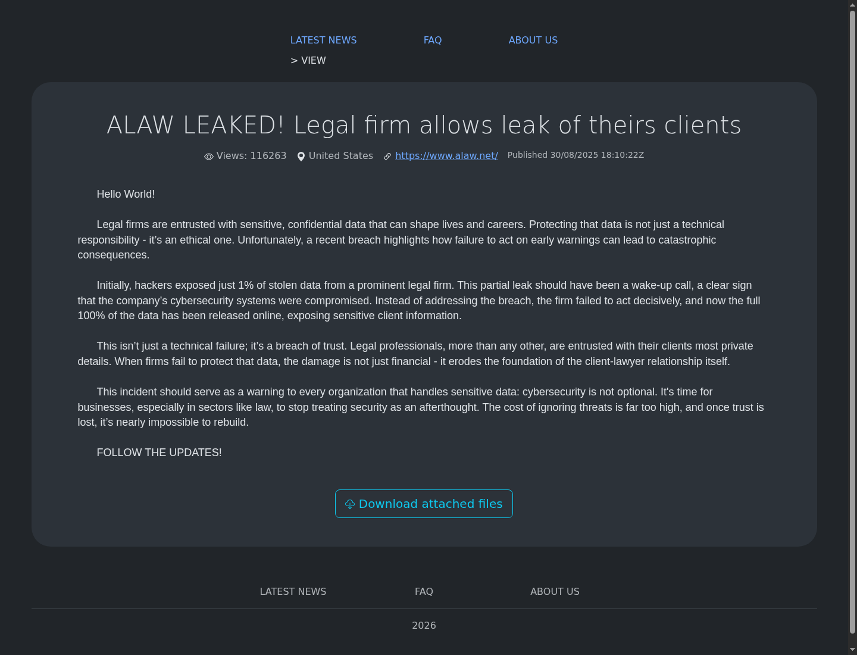
Task: Click the location pin icon beside United States
Action: [301, 157]
